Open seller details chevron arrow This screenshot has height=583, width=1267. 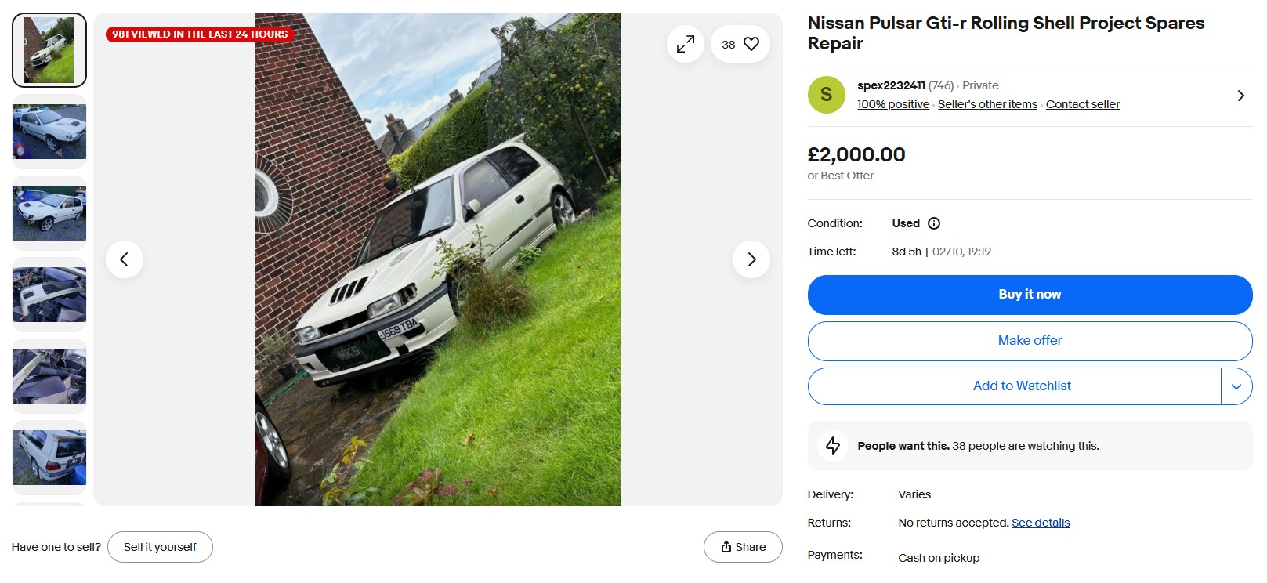(1240, 96)
